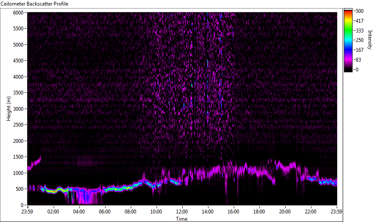This screenshot has width=374, height=222.
Task: Select the 1000 height axis value
Action: [x=18, y=173]
